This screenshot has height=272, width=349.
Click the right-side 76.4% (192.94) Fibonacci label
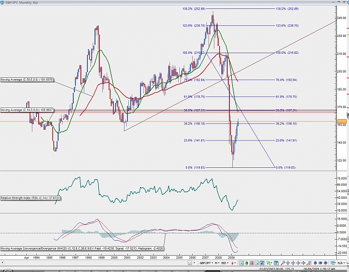(x=286, y=79)
